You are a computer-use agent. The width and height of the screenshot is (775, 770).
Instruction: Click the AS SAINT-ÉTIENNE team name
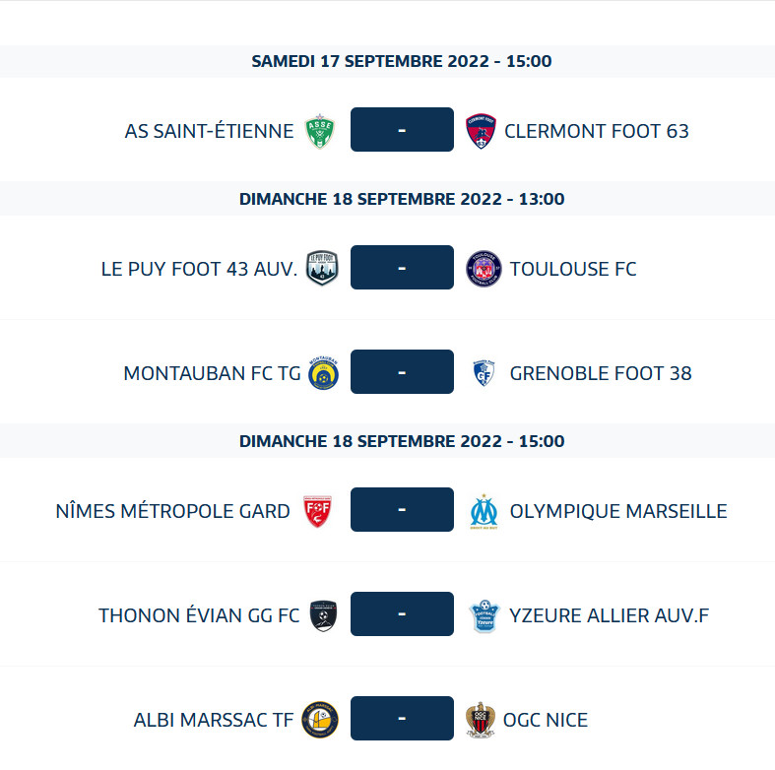point(209,131)
